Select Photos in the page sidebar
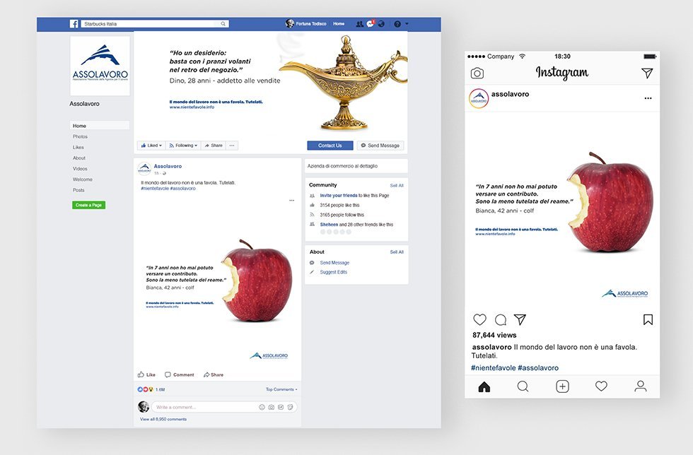The height and width of the screenshot is (455, 693). [80, 136]
